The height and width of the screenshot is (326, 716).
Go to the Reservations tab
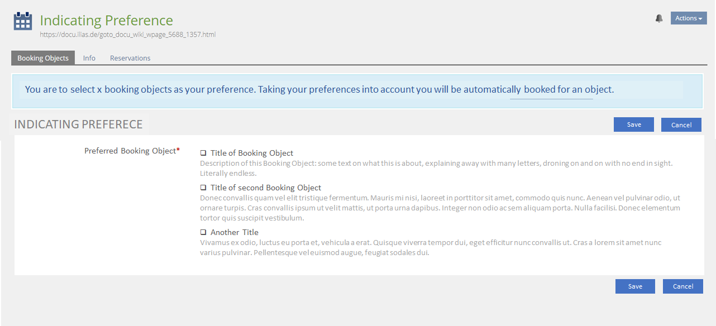pos(130,58)
